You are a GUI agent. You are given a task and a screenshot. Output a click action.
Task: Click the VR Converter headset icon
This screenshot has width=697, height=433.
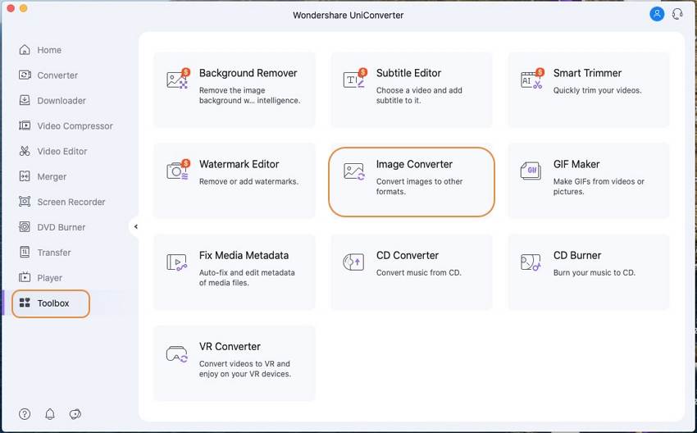click(177, 354)
